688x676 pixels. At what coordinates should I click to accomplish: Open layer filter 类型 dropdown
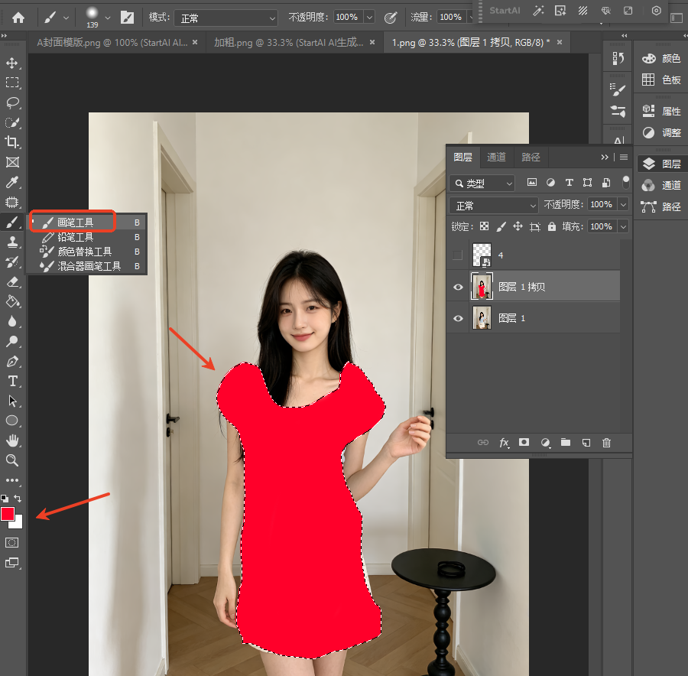(x=482, y=183)
